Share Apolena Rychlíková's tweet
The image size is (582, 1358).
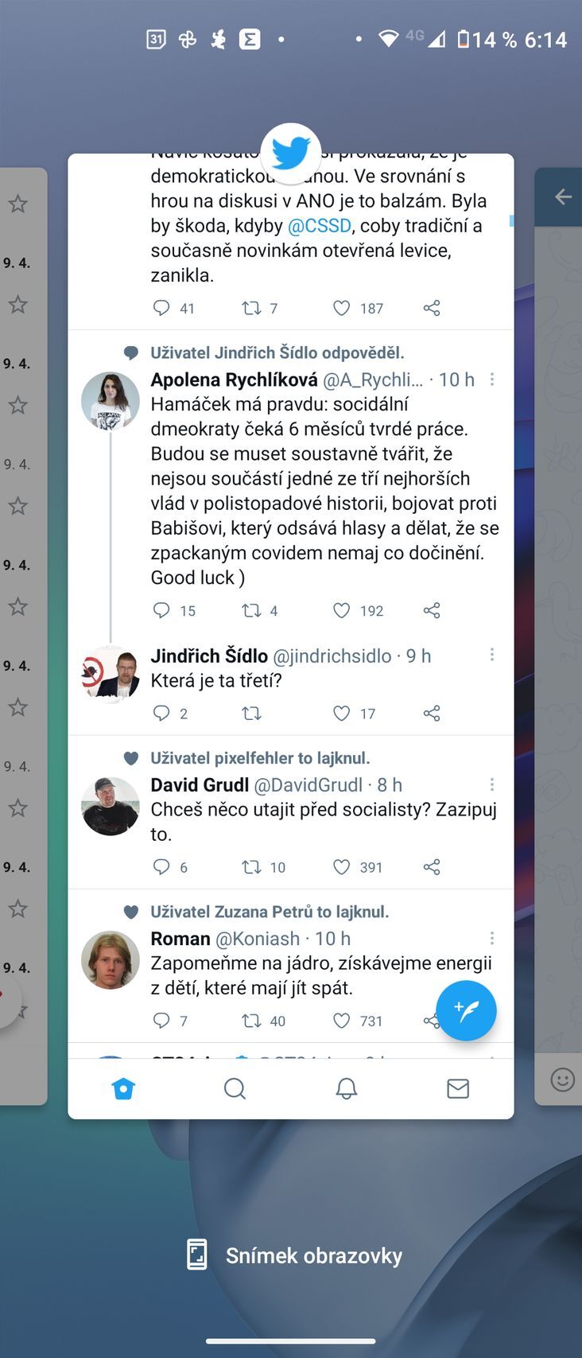click(x=432, y=610)
